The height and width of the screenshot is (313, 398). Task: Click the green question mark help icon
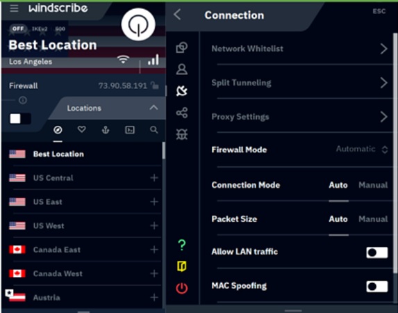click(x=182, y=245)
